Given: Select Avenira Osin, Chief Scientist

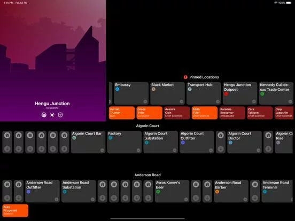Looking at the screenshot, I should pyautogui.click(x=177, y=113).
